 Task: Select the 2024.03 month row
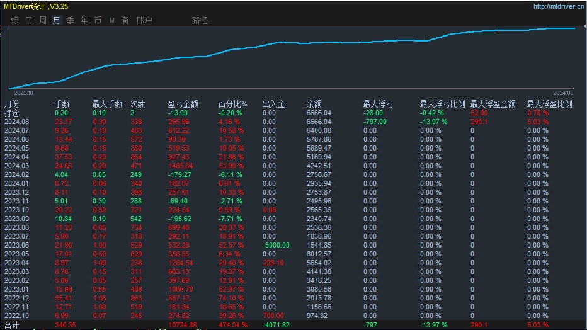[x=16, y=166]
